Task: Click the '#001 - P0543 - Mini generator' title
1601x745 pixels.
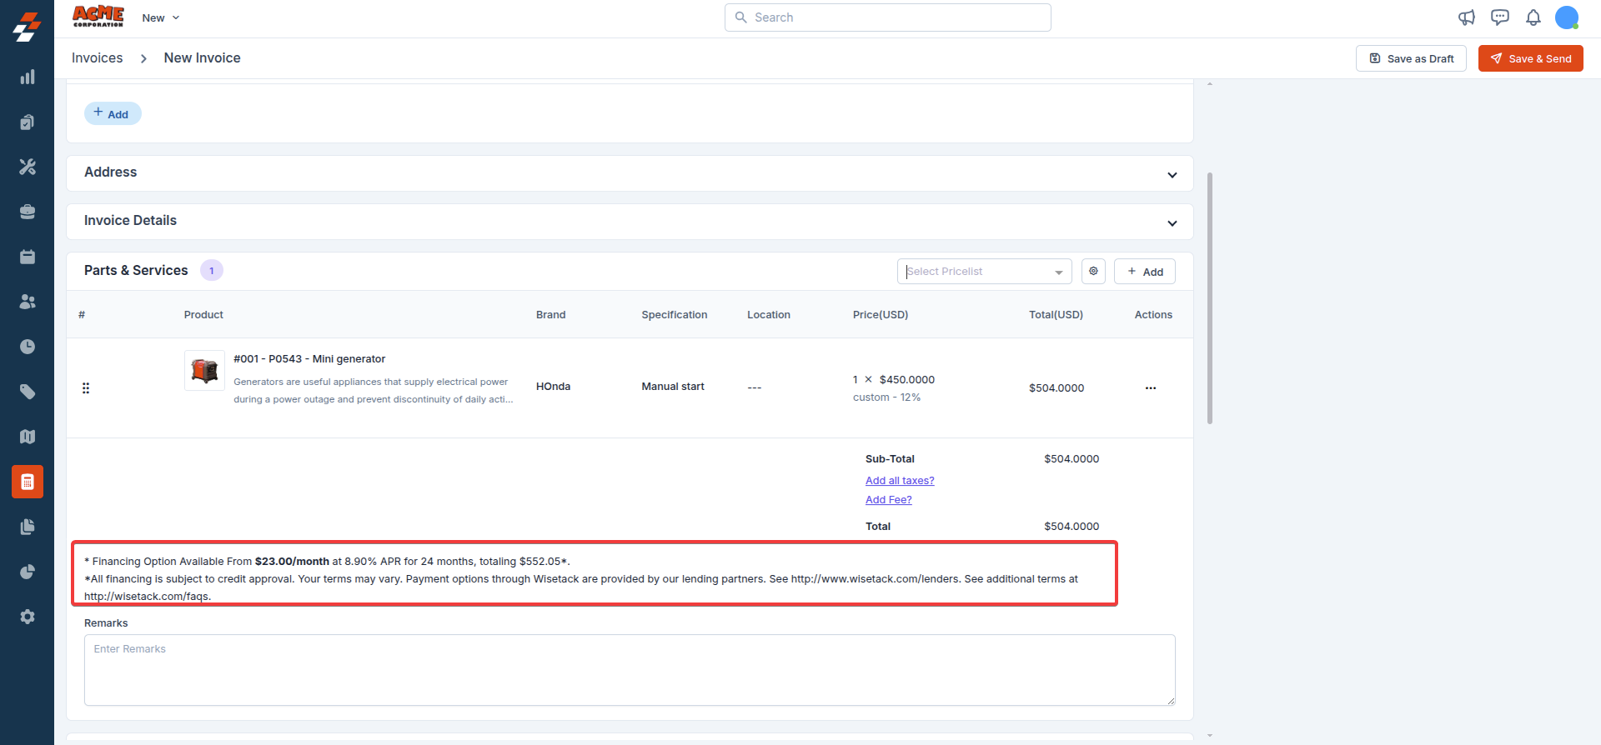Action: [x=309, y=359]
